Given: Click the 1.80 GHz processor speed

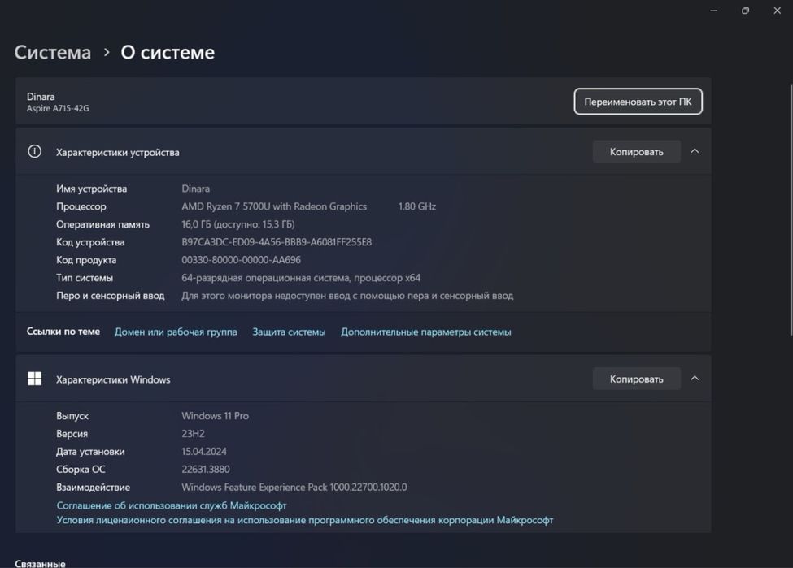Looking at the screenshot, I should pos(416,206).
